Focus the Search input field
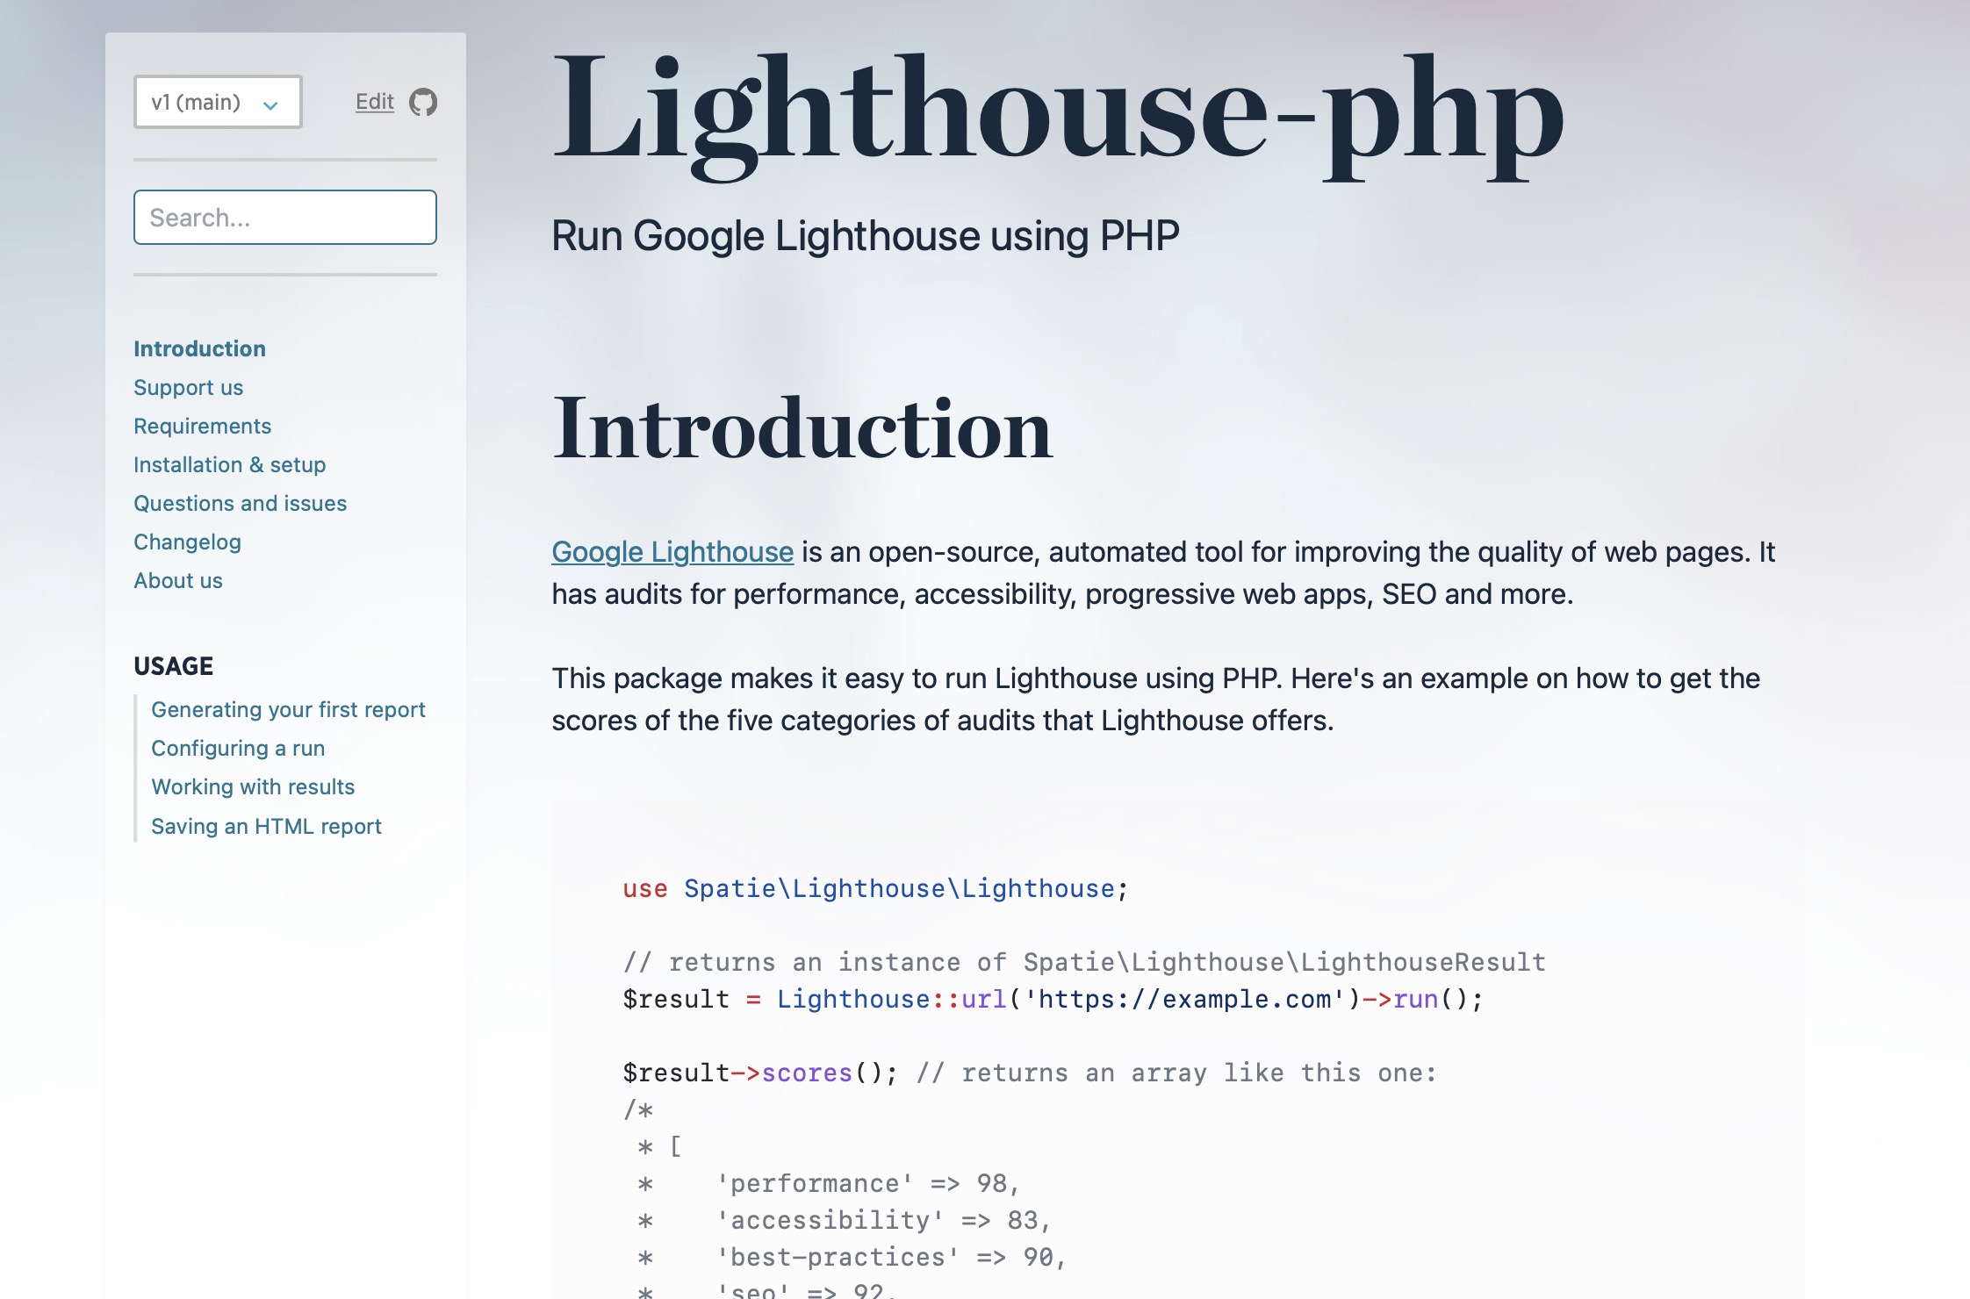This screenshot has height=1299, width=1970. 284,218
